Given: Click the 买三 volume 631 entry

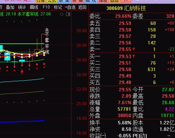Looking at the screenshot, I should pos(151,69).
